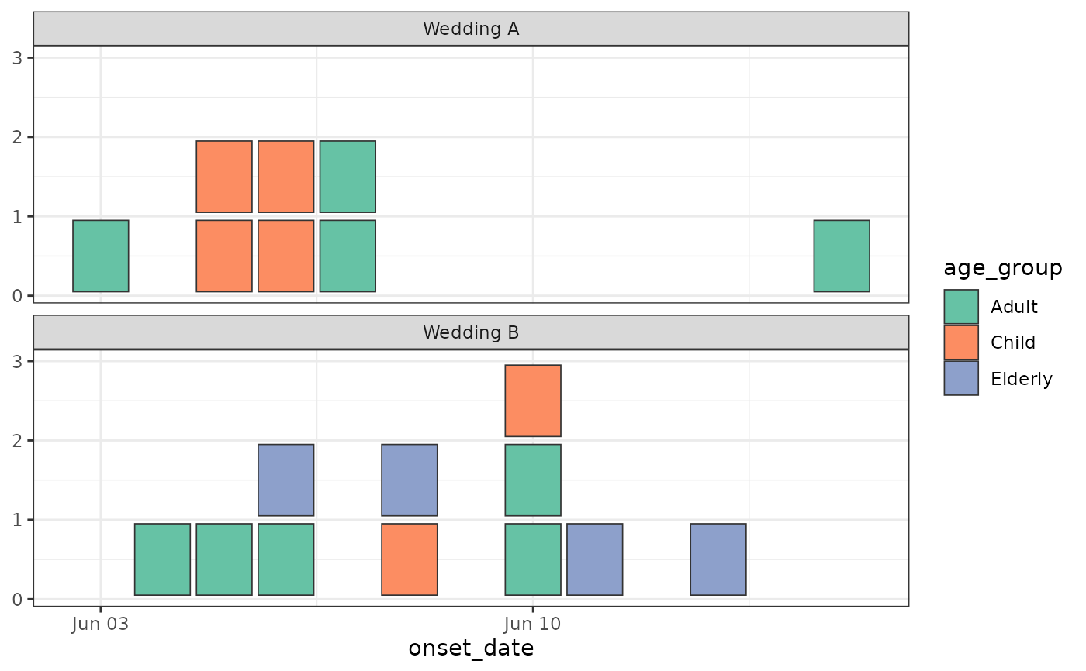Select the leftmost green Adult box in Wedding B
The height and width of the screenshot is (671, 1086).
coord(163,559)
